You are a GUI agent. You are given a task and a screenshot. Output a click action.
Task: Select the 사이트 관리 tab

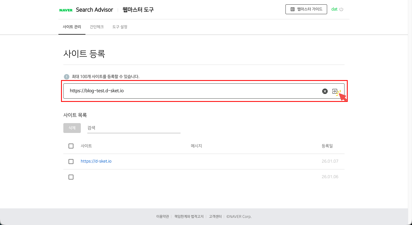(72, 27)
